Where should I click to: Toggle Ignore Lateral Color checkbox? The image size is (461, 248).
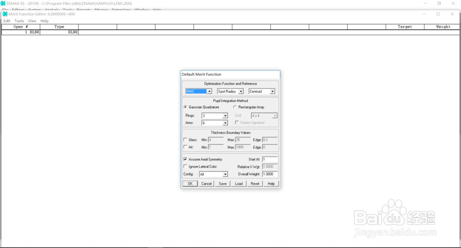pyautogui.click(x=185, y=166)
